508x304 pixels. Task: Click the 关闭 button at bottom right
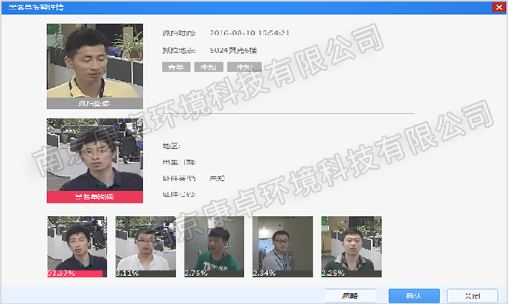point(472,295)
